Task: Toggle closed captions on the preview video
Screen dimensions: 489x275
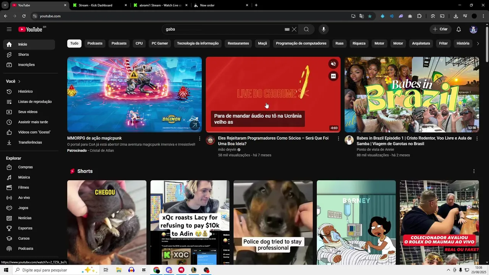Action: [333, 76]
